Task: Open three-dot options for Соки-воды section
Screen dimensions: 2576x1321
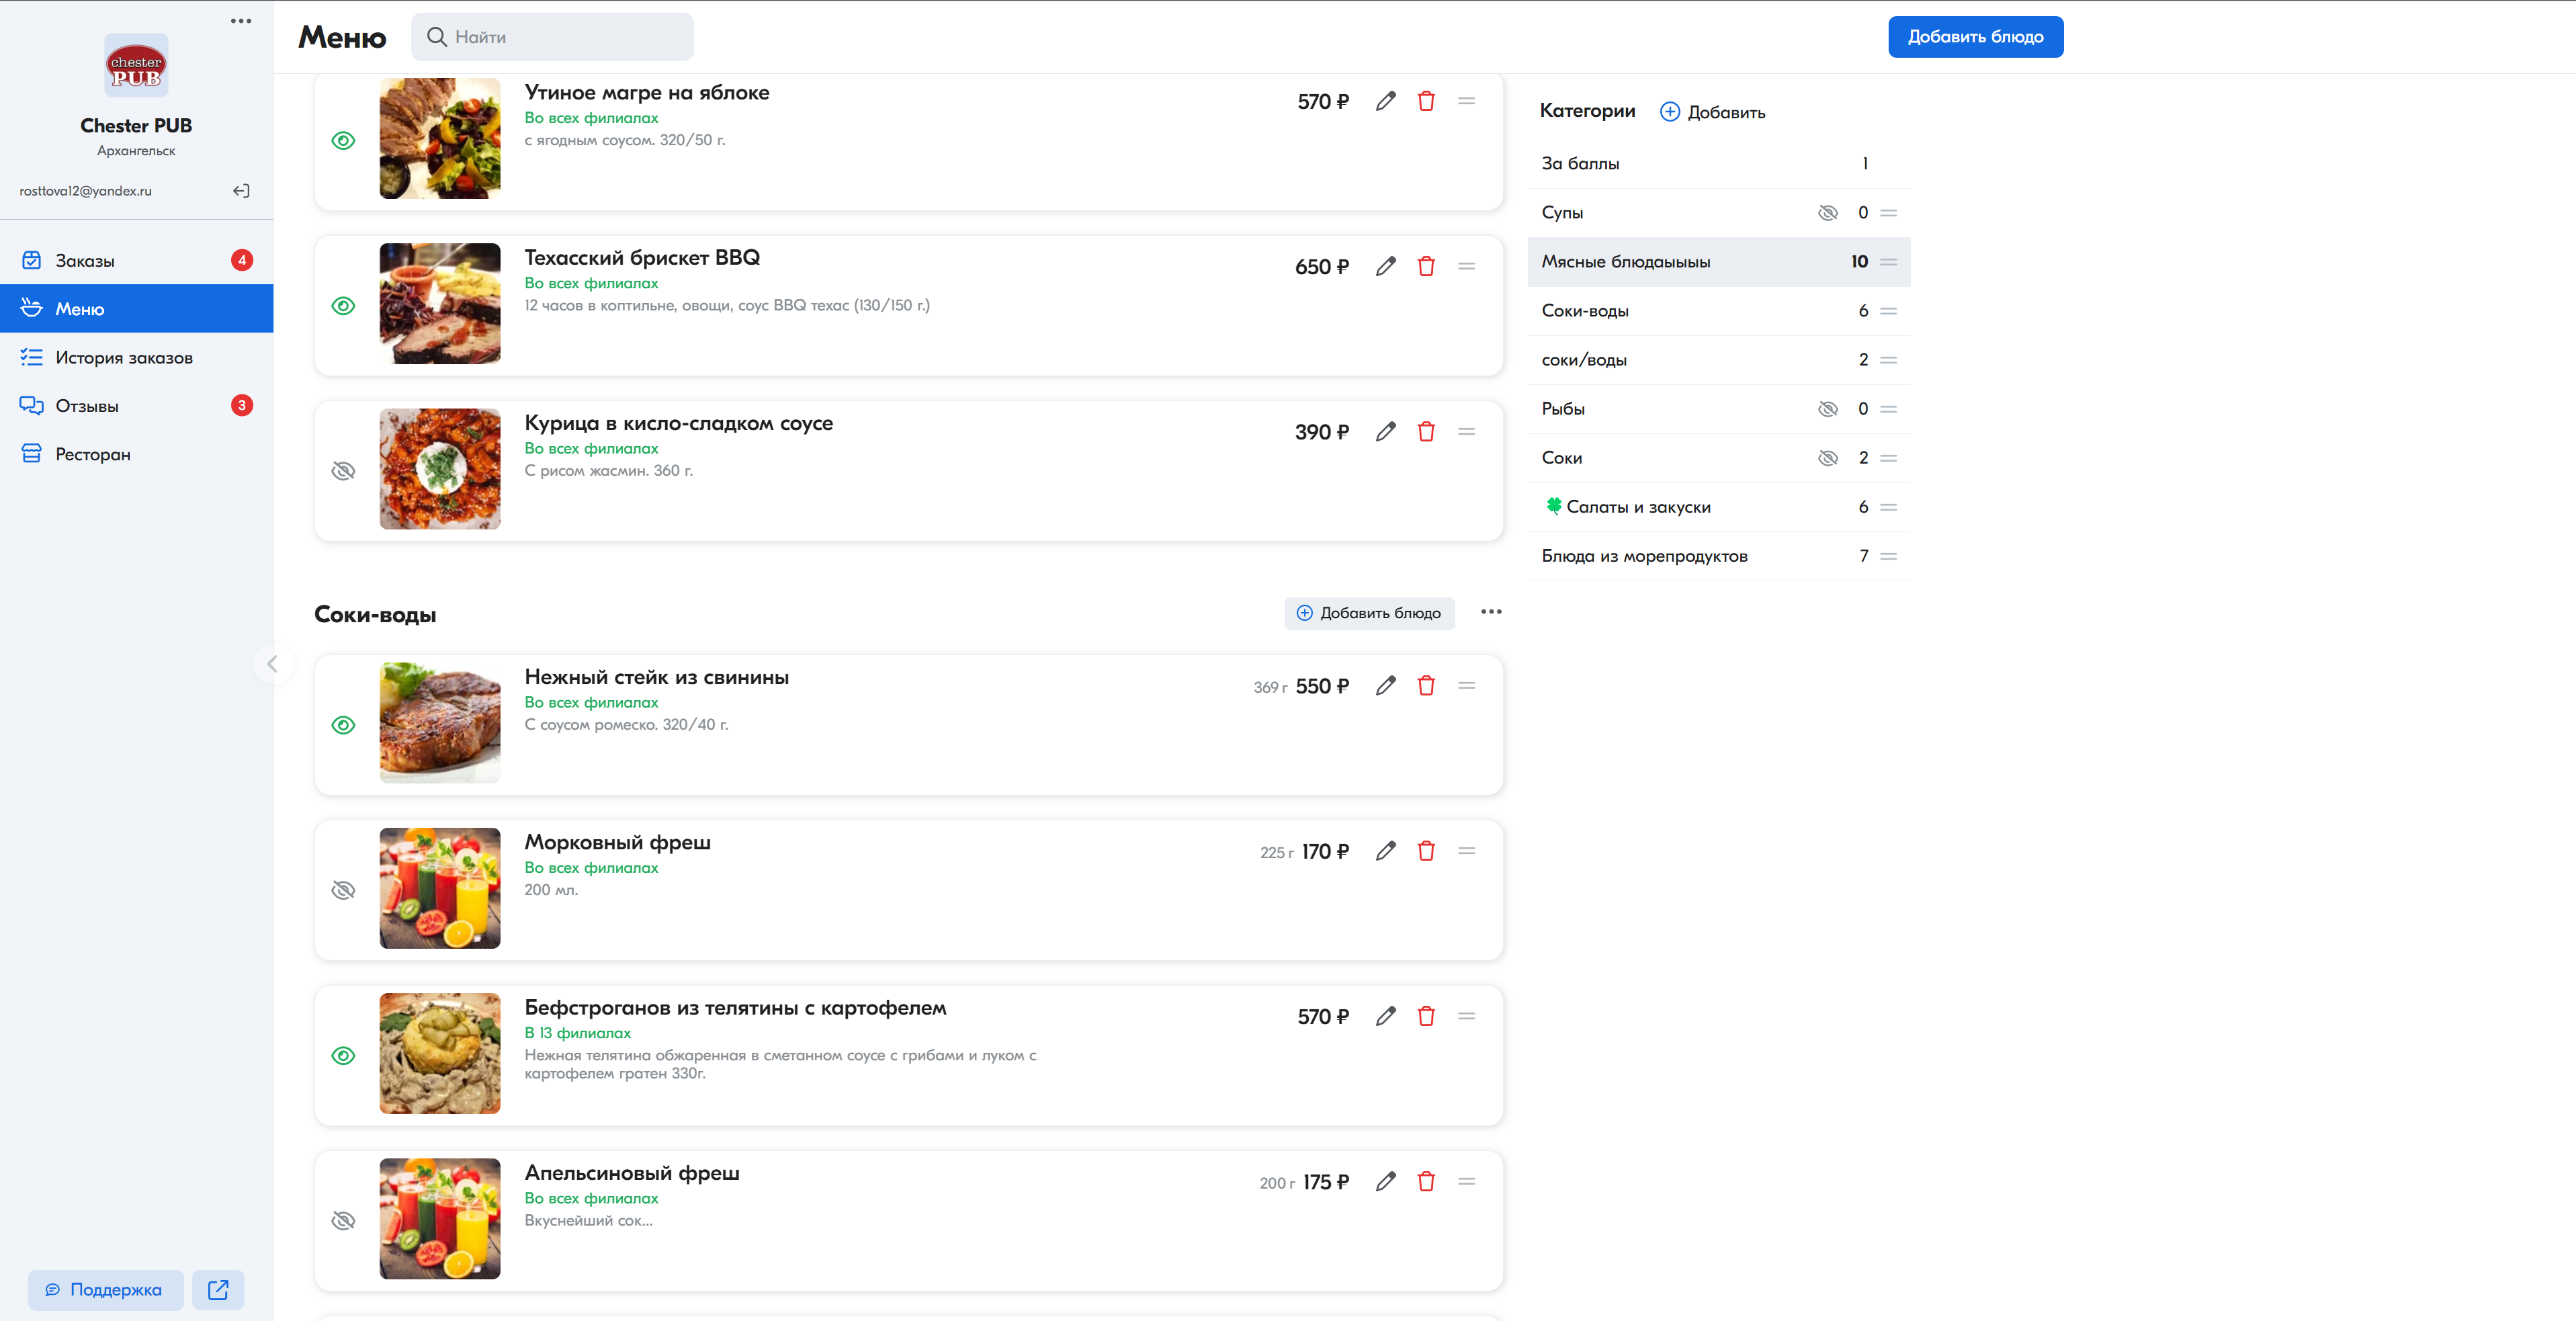Action: point(1490,612)
